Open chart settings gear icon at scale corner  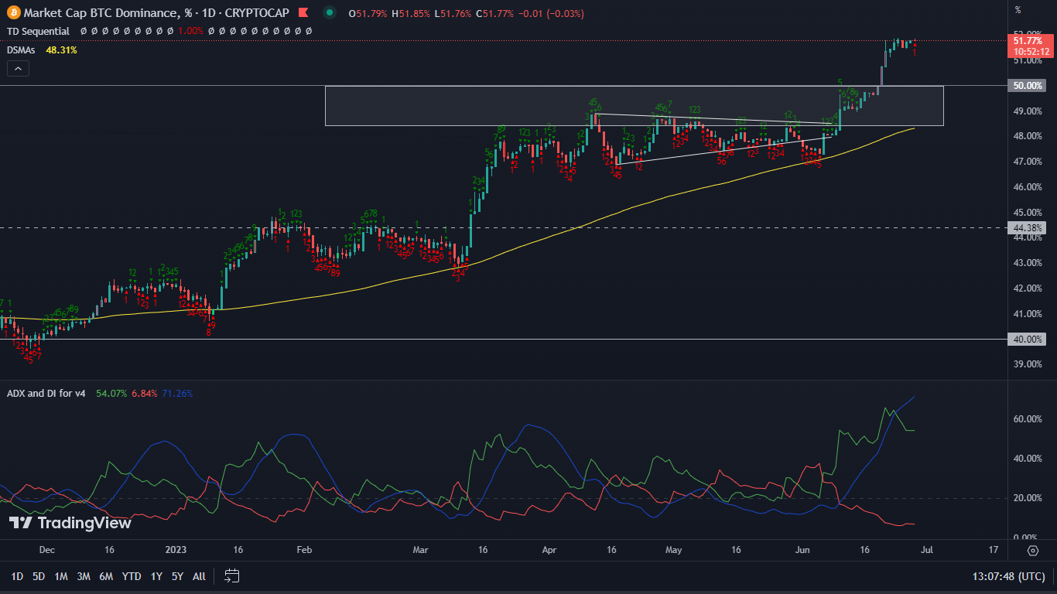coord(1033,551)
